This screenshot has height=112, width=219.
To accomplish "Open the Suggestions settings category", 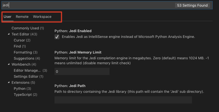I will click(27, 58).
